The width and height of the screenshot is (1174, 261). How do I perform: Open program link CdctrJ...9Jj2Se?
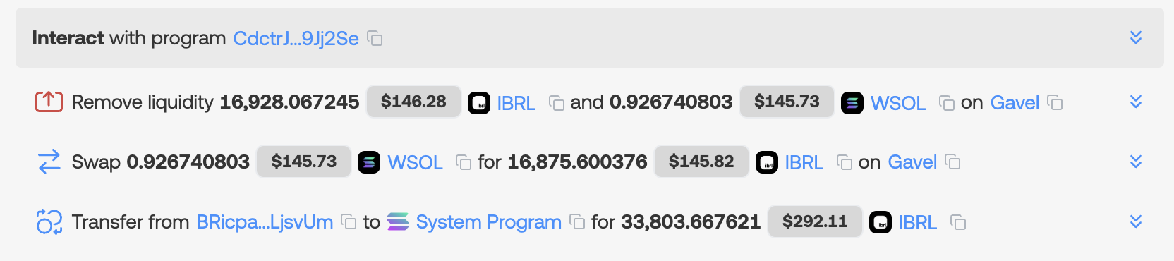[296, 38]
